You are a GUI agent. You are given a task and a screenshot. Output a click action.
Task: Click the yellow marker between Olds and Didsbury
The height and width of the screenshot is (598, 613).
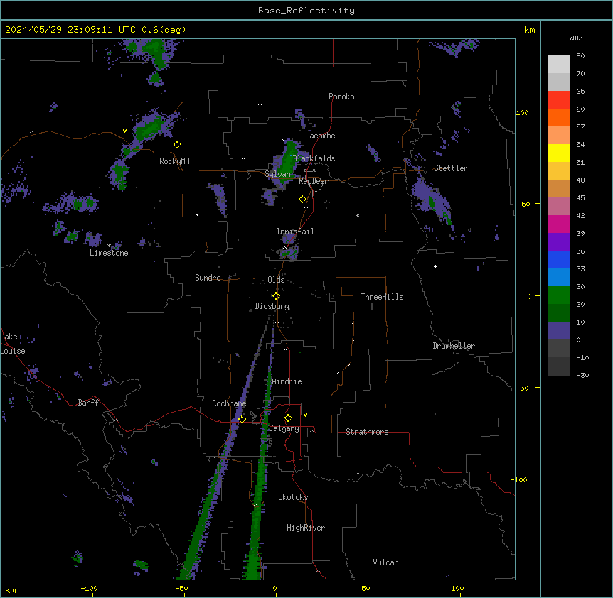pos(276,296)
